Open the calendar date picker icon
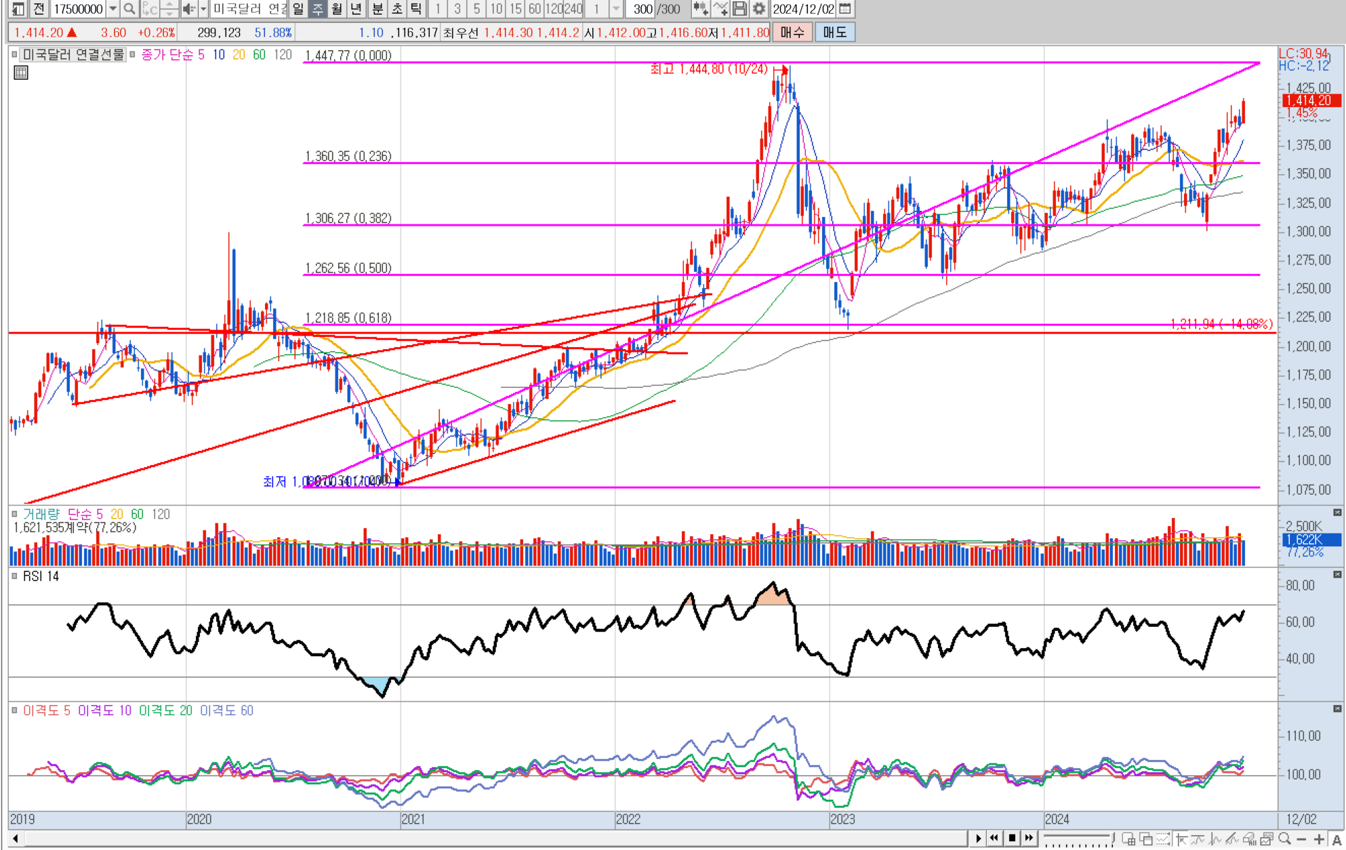This screenshot has width=1346, height=850. click(x=844, y=9)
